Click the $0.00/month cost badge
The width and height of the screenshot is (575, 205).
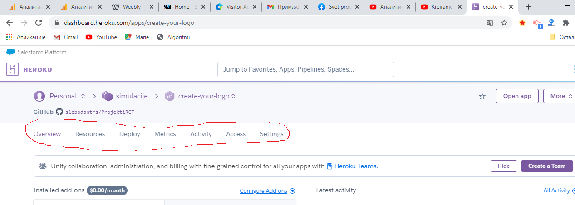[x=107, y=190]
